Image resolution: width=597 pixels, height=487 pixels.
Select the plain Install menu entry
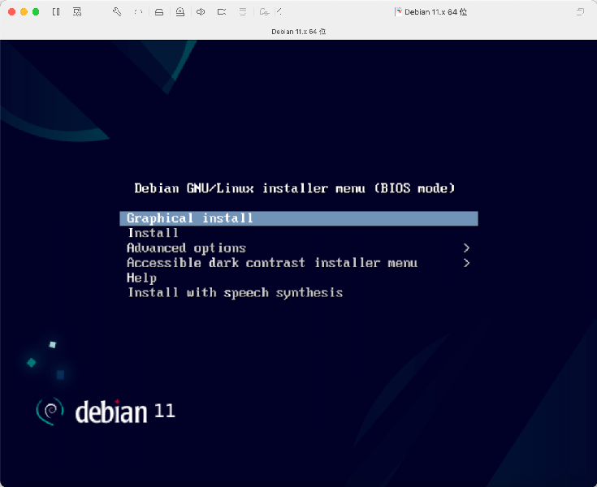coord(299,233)
